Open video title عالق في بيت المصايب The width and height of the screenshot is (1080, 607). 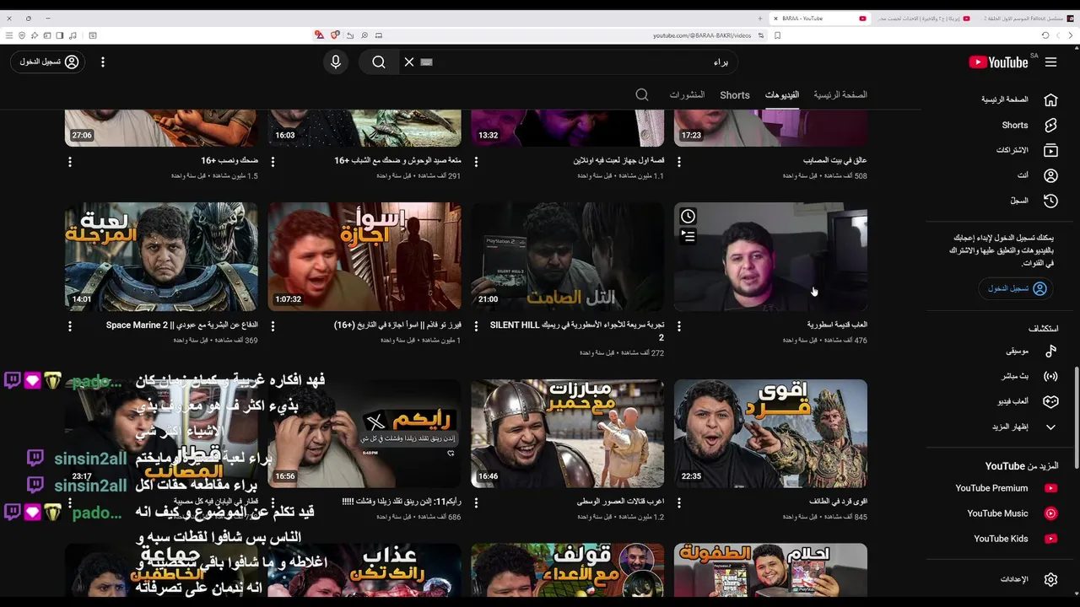coord(835,160)
